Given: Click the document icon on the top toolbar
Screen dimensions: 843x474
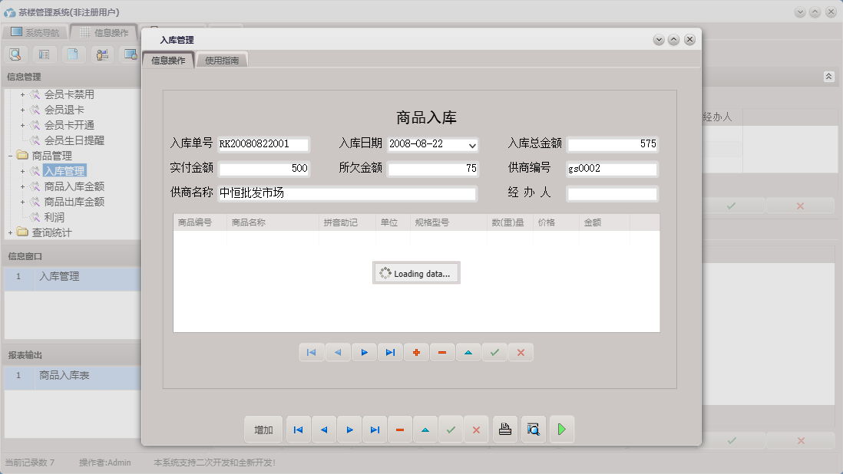Looking at the screenshot, I should (73, 54).
